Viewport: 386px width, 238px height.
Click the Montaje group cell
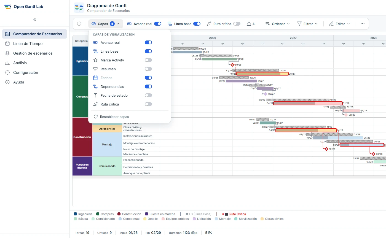(107, 144)
